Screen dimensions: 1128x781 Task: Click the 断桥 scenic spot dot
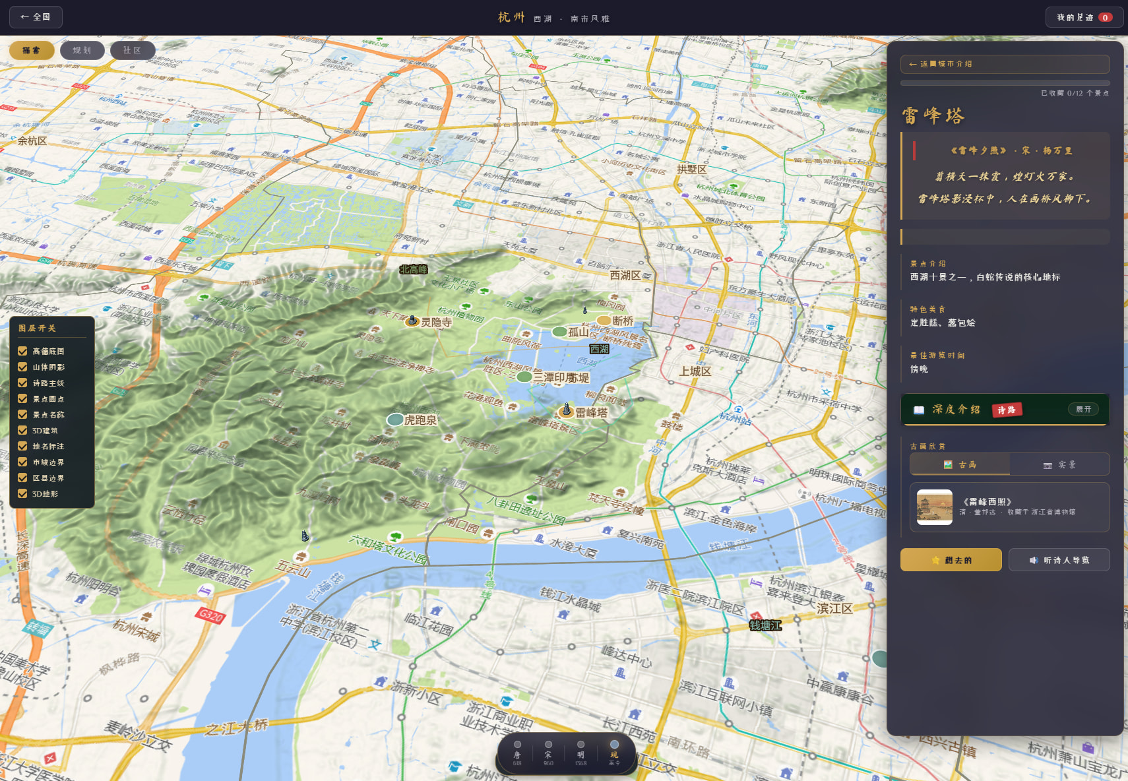(604, 321)
